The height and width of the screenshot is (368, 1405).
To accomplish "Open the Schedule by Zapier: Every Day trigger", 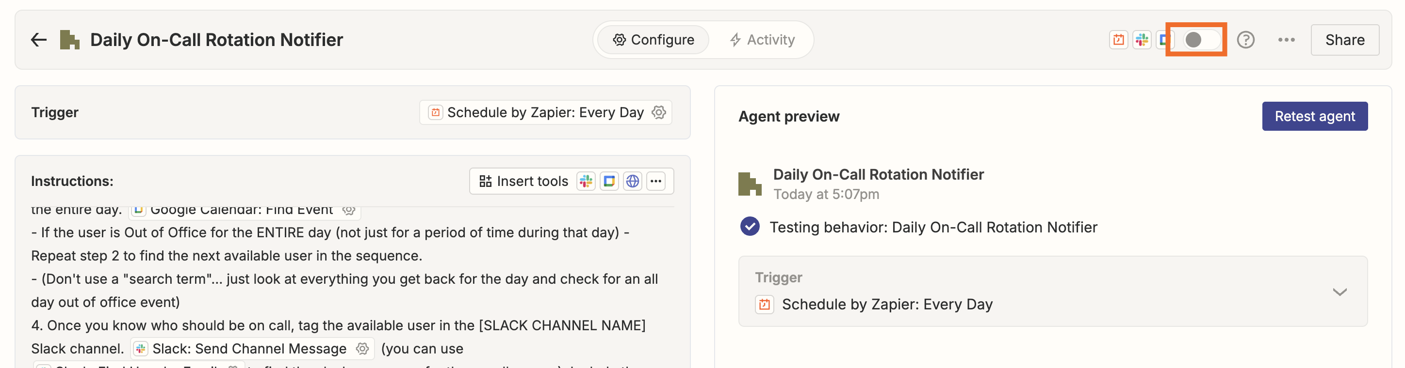I will point(545,112).
